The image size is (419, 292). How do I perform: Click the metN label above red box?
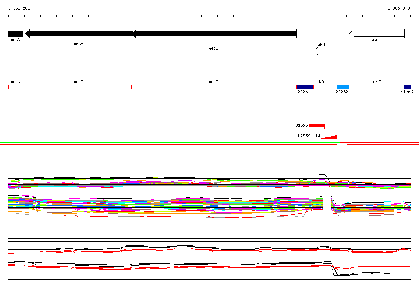pyautogui.click(x=15, y=82)
